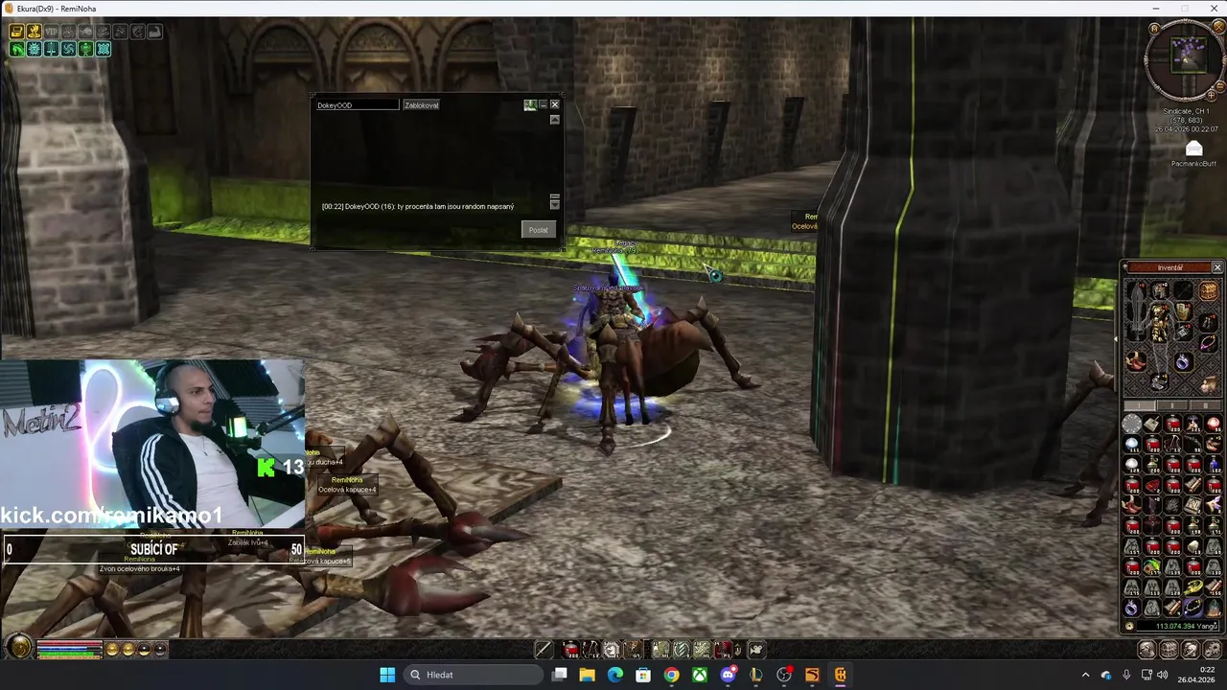The height and width of the screenshot is (690, 1227).
Task: Switch to inventory page II tab
Action: (1172, 405)
